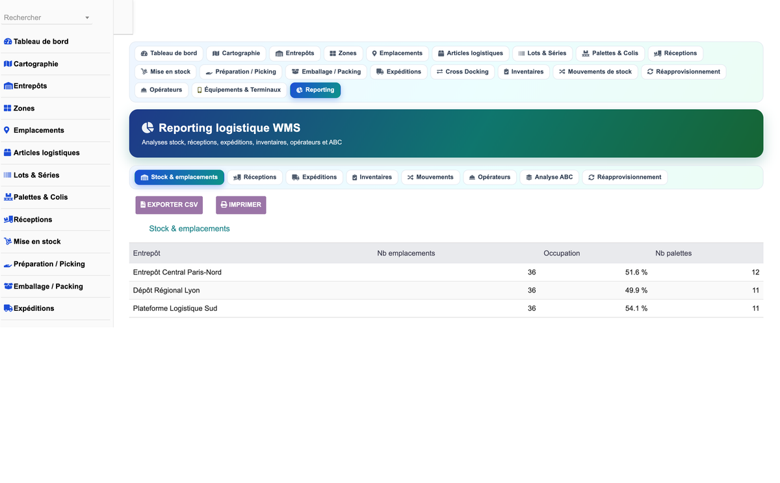
Task: Select the Plateforme Logistique Sud row
Action: click(446, 309)
